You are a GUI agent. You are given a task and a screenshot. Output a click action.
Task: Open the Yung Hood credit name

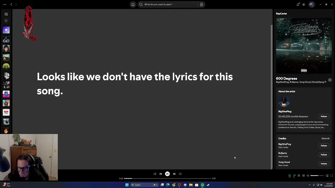(x=284, y=162)
